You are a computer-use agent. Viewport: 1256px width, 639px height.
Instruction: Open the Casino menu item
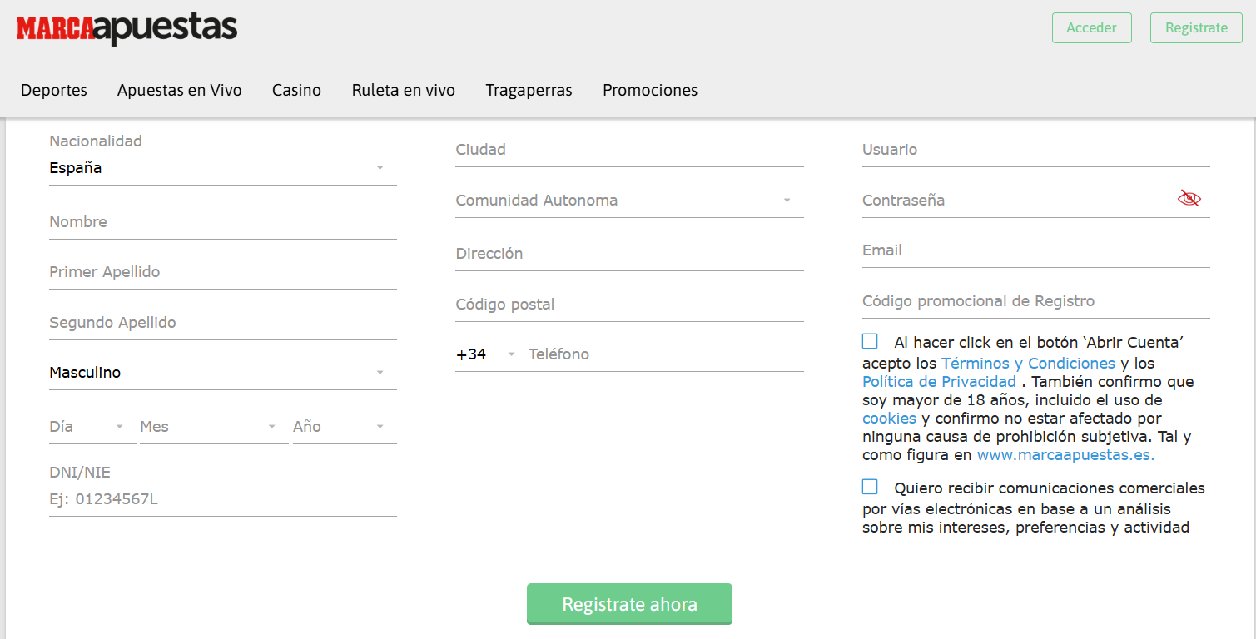point(296,90)
